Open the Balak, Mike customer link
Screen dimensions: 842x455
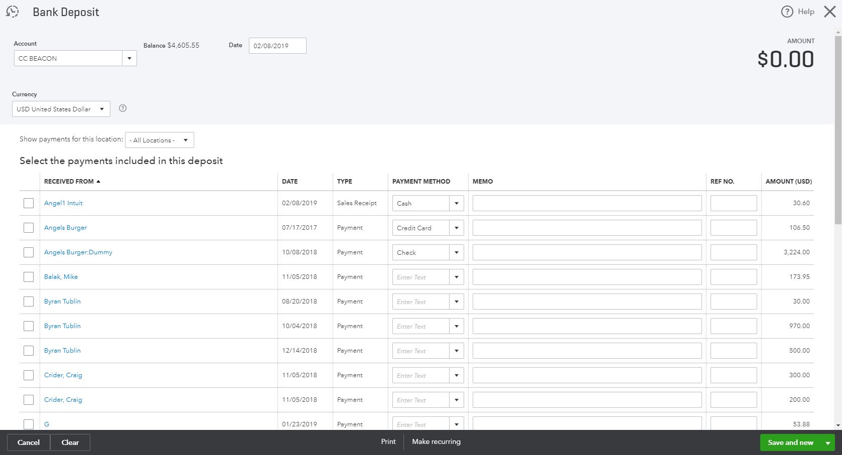61,276
